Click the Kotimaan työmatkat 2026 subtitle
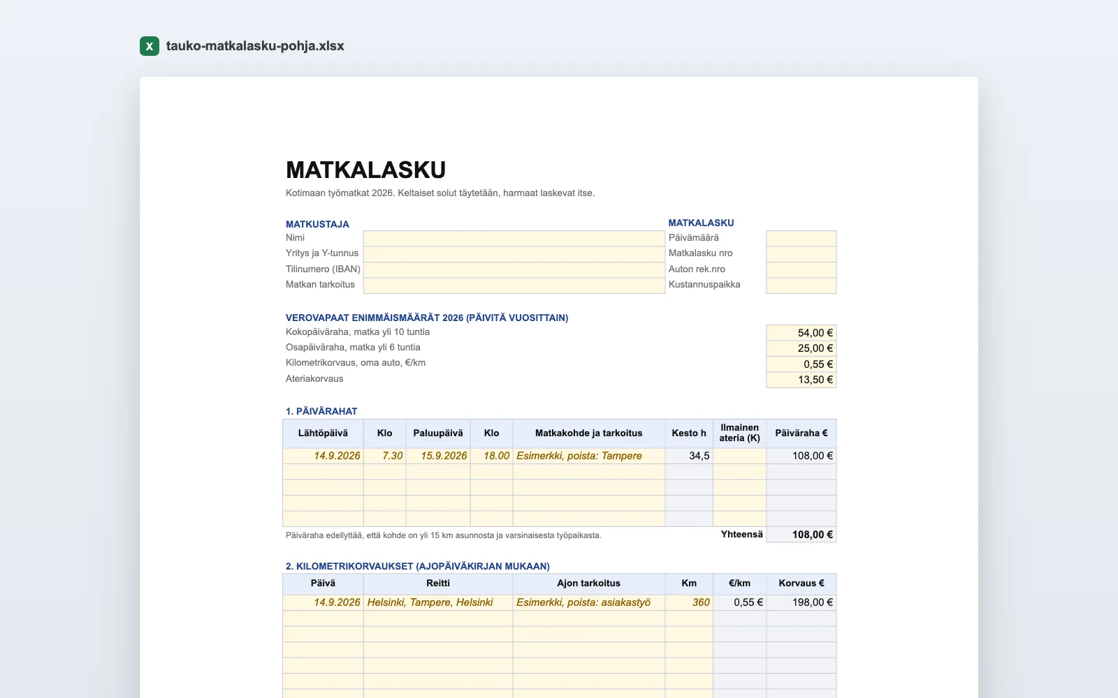Image resolution: width=1118 pixels, height=698 pixels. (x=440, y=193)
